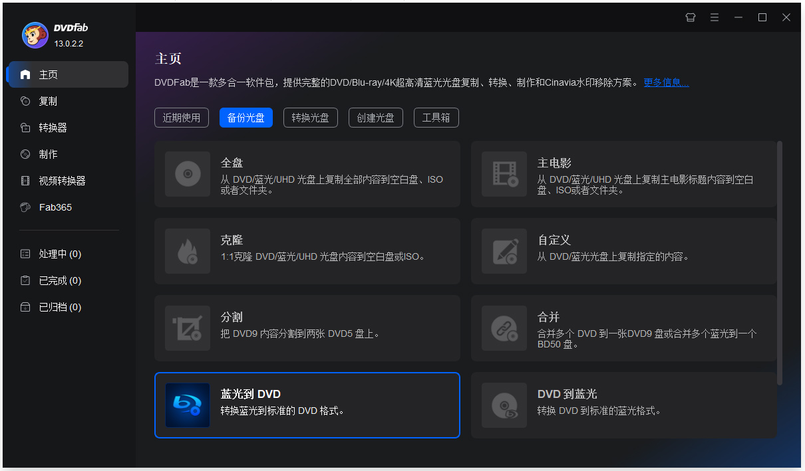Select the 克隆 clone mode icon

pos(187,251)
